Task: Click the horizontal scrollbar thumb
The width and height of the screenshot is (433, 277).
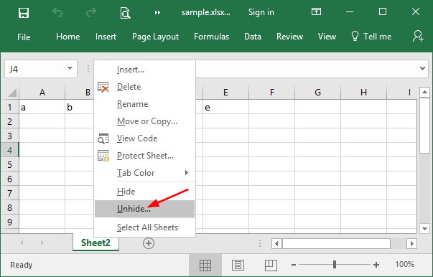Action: [336, 243]
